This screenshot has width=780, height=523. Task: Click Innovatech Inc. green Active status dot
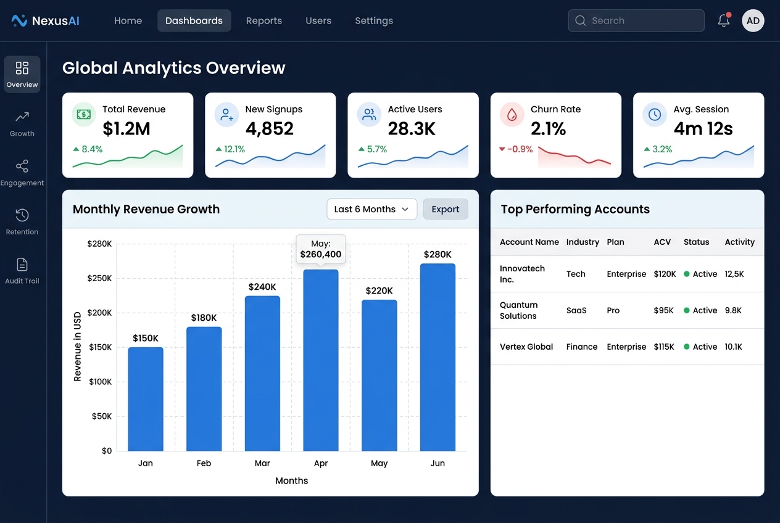(686, 274)
